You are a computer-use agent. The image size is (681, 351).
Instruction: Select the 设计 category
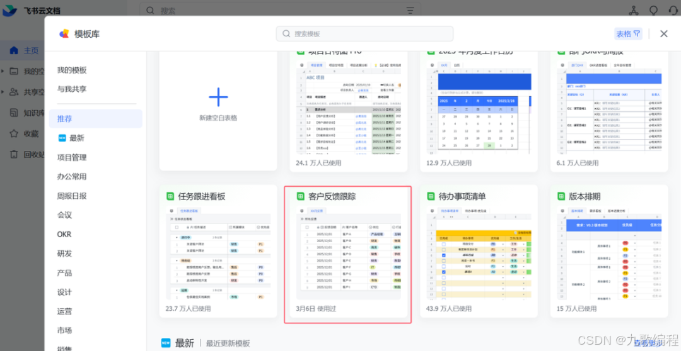click(x=65, y=292)
